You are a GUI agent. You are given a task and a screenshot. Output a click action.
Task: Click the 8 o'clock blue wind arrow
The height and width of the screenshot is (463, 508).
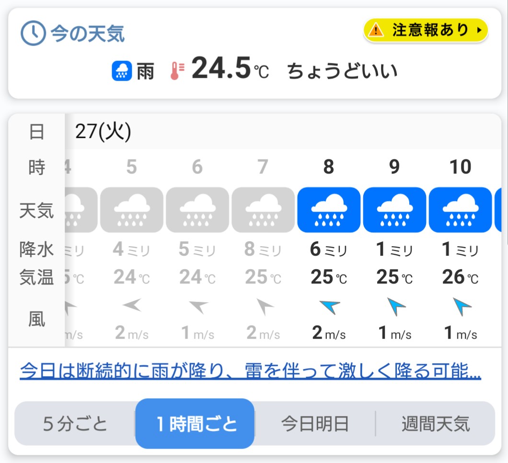pyautogui.click(x=329, y=307)
